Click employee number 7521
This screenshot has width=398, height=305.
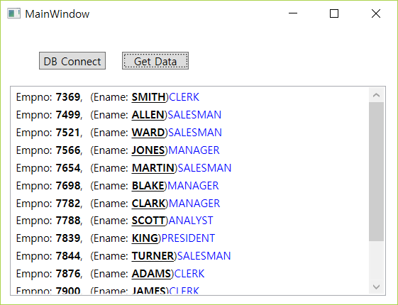tap(68, 133)
